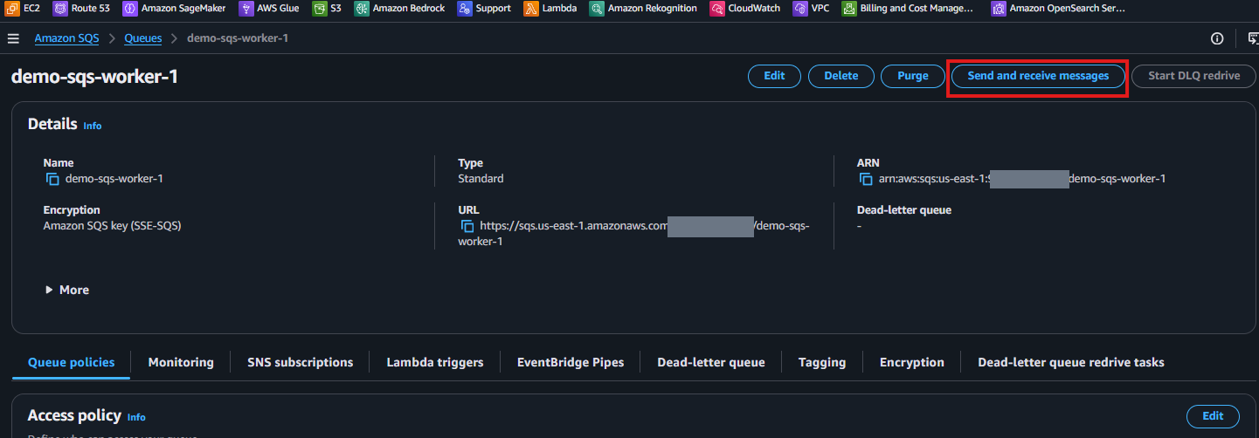1259x438 pixels.
Task: Copy the queue URL
Action: click(x=467, y=226)
